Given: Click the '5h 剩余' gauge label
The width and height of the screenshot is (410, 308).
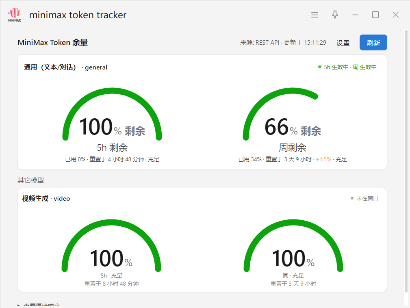Looking at the screenshot, I should 112,148.
